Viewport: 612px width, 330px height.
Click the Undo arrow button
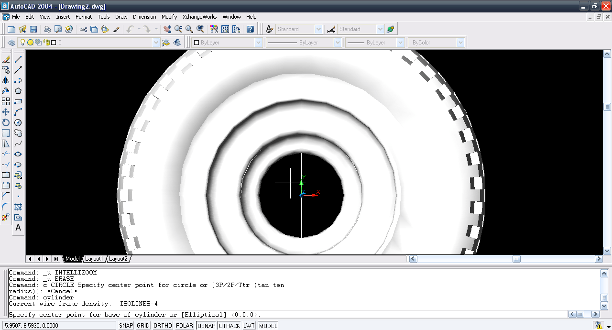pyautogui.click(x=130, y=29)
